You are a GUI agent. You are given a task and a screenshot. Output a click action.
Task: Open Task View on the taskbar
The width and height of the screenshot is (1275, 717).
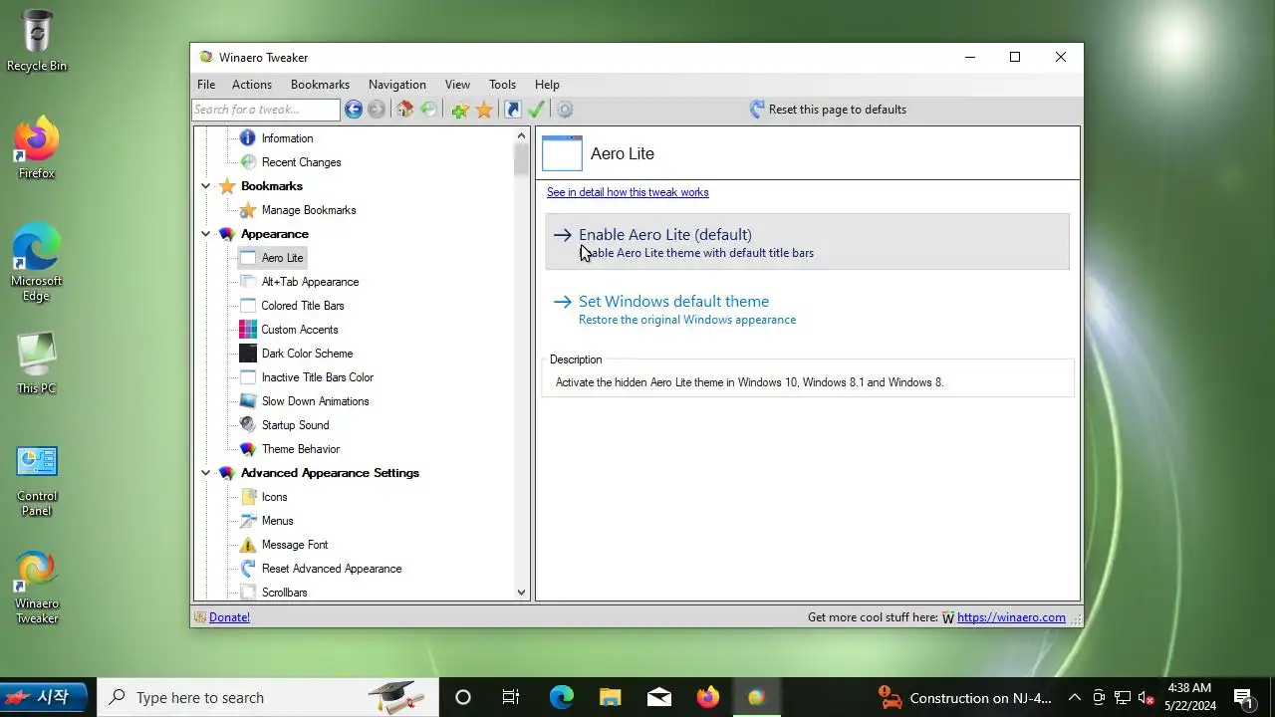pyautogui.click(x=511, y=697)
